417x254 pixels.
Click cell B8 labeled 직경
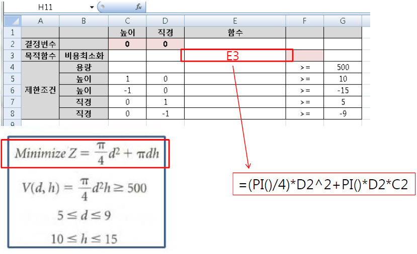point(84,113)
